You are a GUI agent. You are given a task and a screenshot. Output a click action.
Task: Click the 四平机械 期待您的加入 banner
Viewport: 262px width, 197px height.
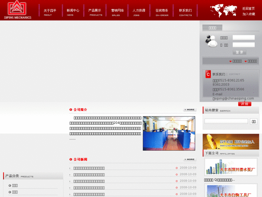(231, 142)
